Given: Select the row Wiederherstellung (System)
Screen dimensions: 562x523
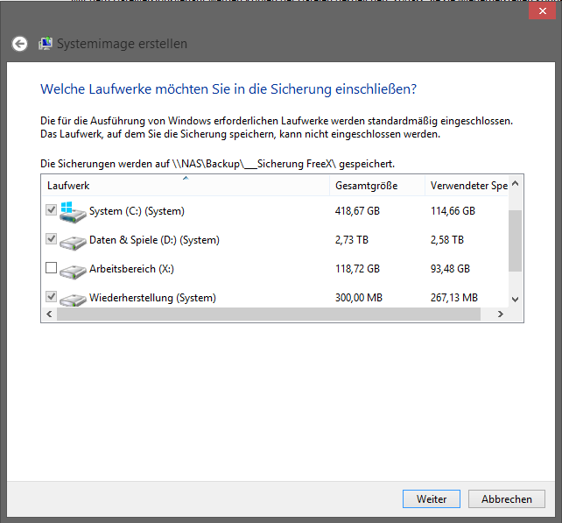Looking at the screenshot, I should coord(275,298).
